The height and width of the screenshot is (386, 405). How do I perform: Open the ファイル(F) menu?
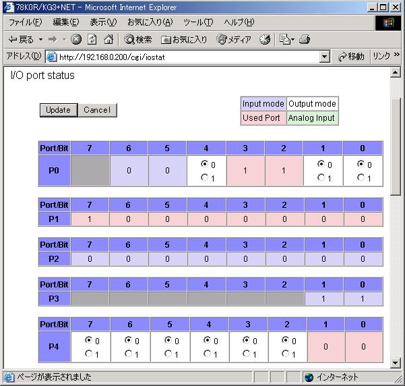(x=25, y=22)
